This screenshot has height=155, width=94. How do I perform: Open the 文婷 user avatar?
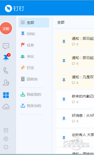click(6, 28)
